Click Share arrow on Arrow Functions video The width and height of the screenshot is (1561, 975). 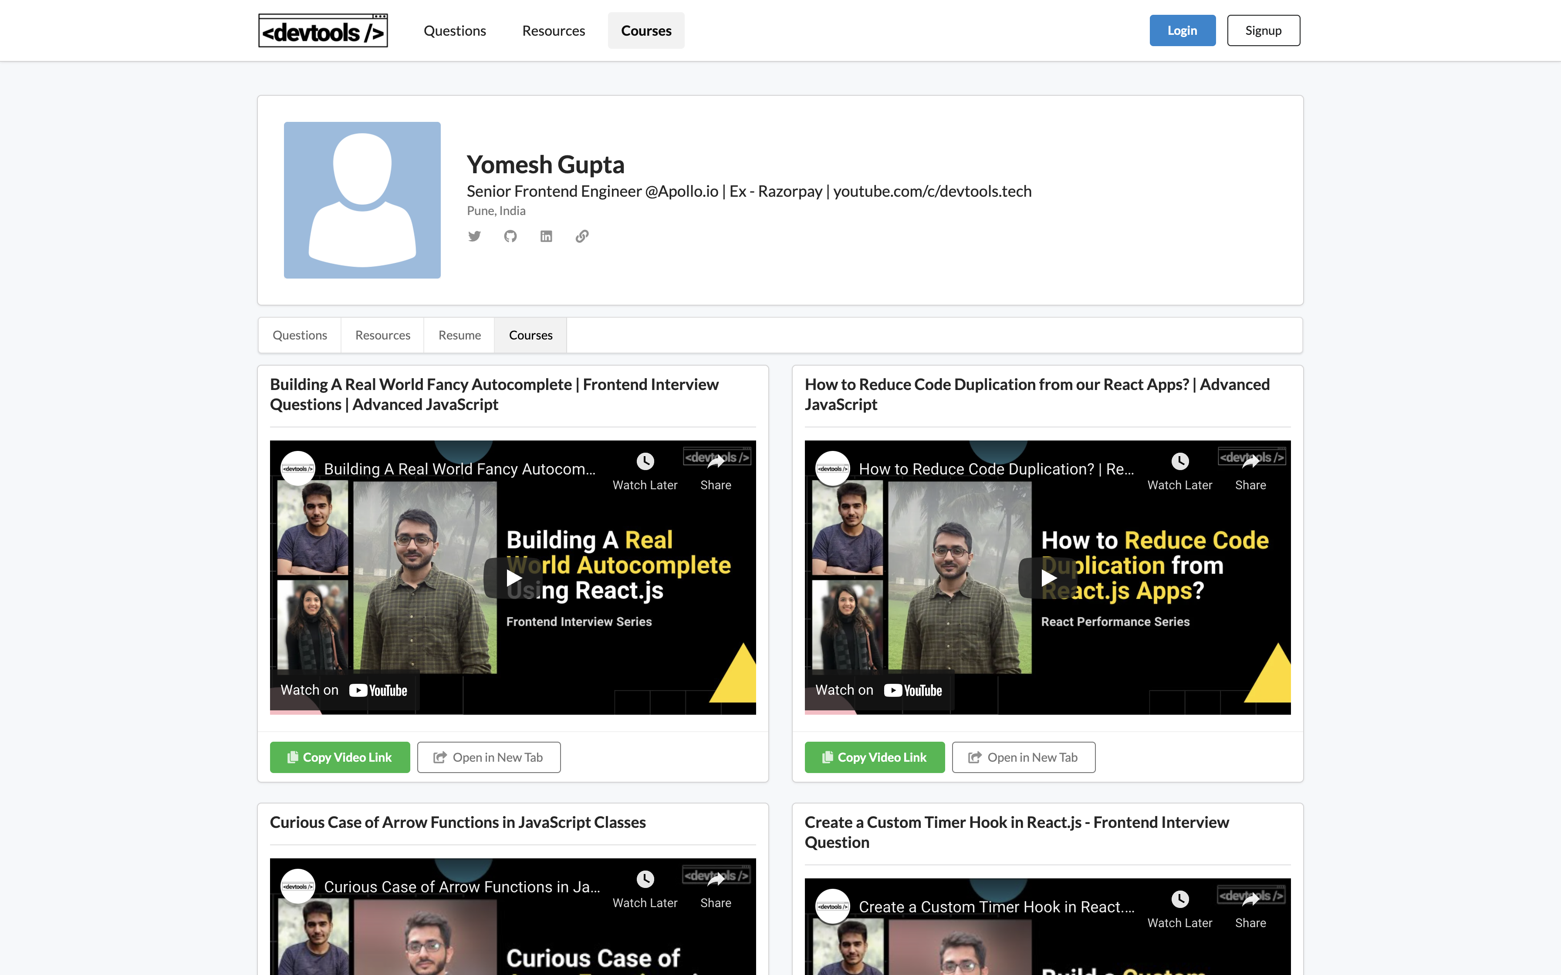click(715, 880)
